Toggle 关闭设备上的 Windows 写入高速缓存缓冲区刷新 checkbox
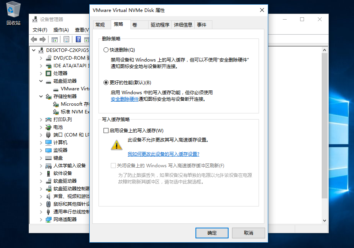354x248 pixels. click(x=114, y=166)
